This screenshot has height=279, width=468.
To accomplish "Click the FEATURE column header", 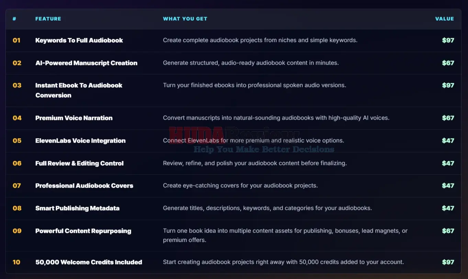I will point(48,19).
